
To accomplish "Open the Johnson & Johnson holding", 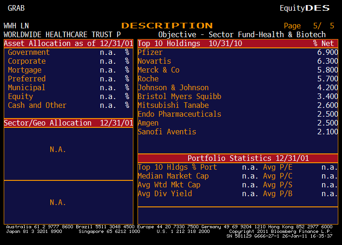I will click(173, 88).
